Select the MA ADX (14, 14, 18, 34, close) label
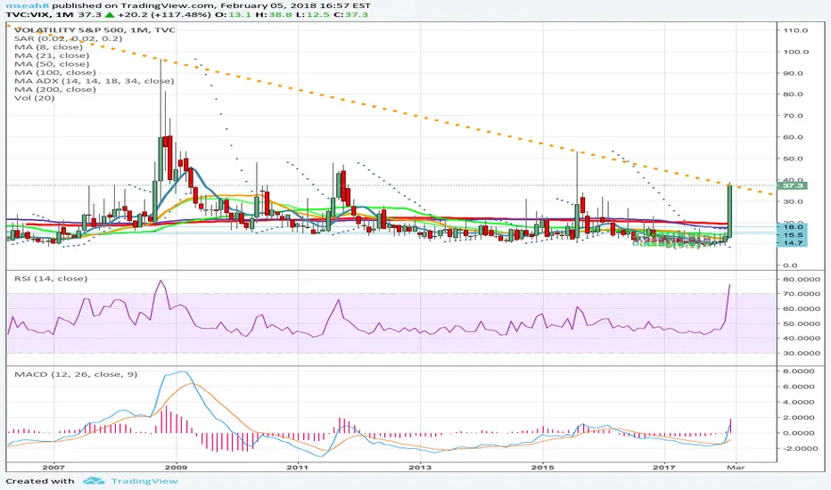 95,80
